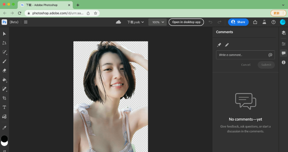Open the hamburger main menu
This screenshot has width=288, height=152.
pos(26,22)
